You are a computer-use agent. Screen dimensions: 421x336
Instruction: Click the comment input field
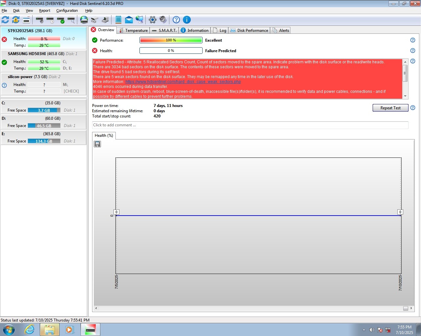click(x=250, y=125)
